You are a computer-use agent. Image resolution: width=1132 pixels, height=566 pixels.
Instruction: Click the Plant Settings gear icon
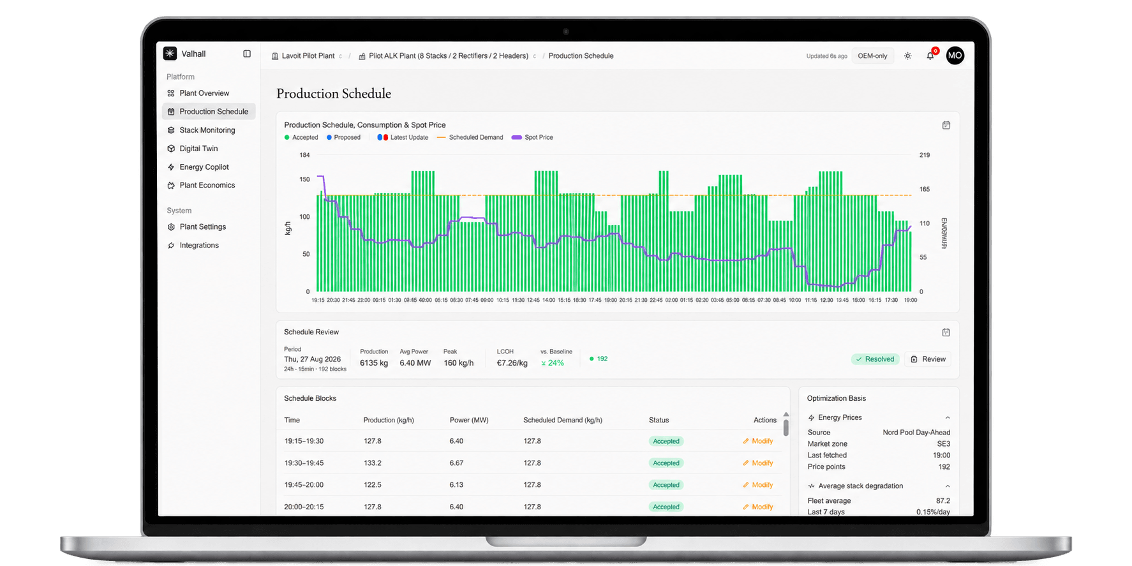(x=171, y=227)
